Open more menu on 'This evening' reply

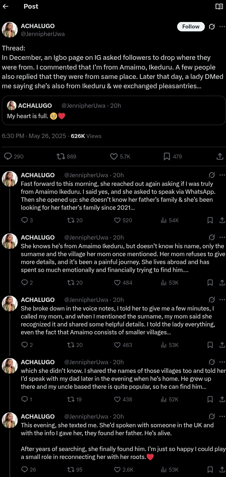[x=222, y=416]
